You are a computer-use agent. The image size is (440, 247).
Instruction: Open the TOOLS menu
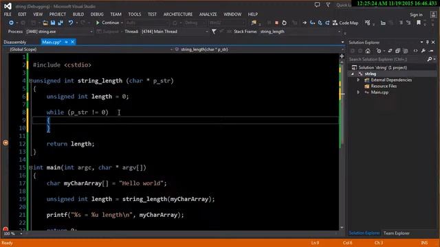(135, 14)
